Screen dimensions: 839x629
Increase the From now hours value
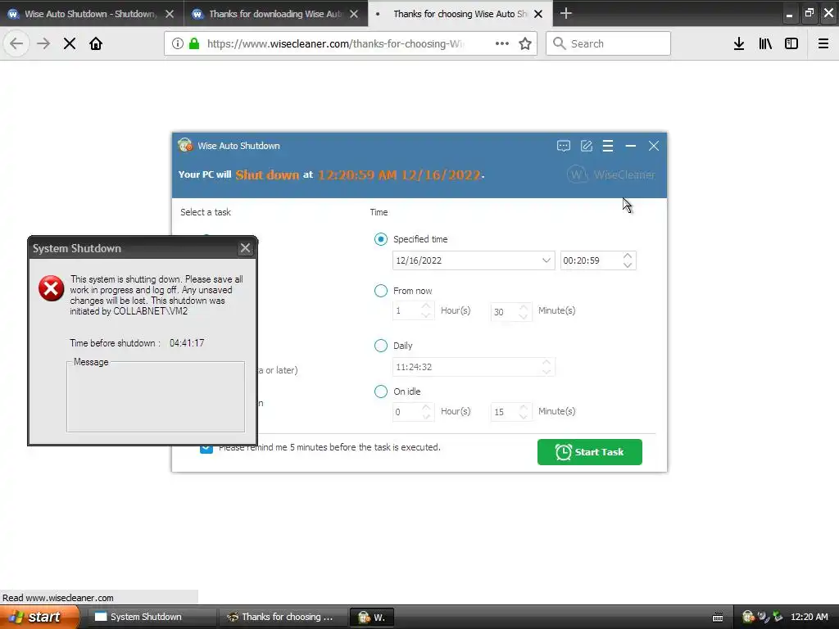tap(426, 306)
